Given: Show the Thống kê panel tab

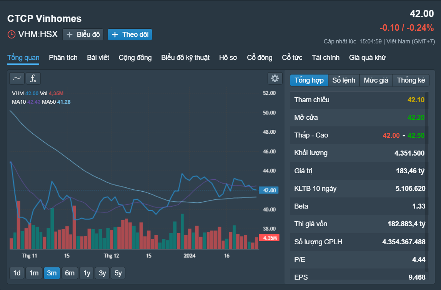Looking at the screenshot, I should (x=411, y=80).
